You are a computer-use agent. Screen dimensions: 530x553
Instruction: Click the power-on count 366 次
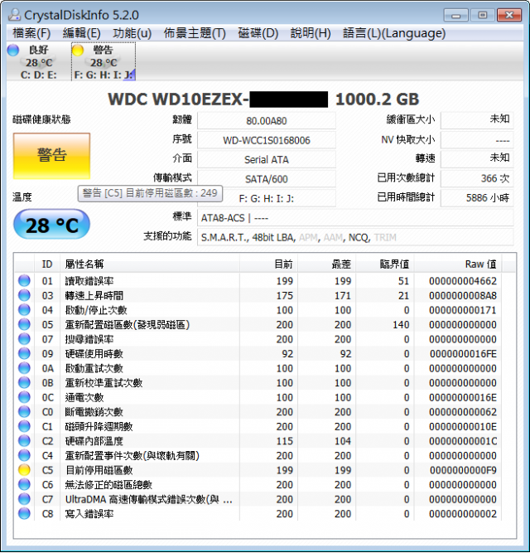click(477, 178)
